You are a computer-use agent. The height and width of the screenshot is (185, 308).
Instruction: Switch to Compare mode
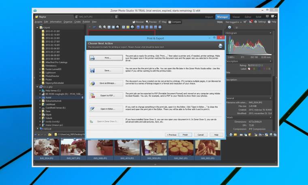click(x=174, y=22)
